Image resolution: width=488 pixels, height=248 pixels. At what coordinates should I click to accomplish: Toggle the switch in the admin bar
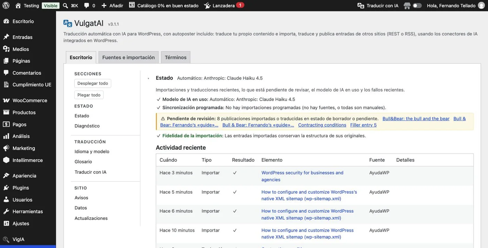pos(417,6)
